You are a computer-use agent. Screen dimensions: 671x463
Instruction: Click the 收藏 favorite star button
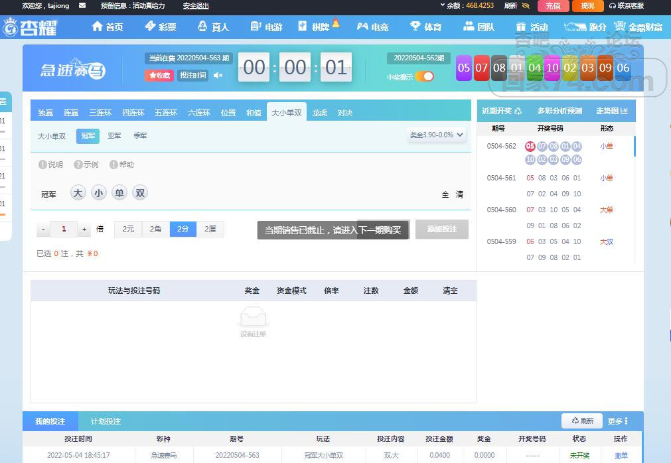click(159, 75)
